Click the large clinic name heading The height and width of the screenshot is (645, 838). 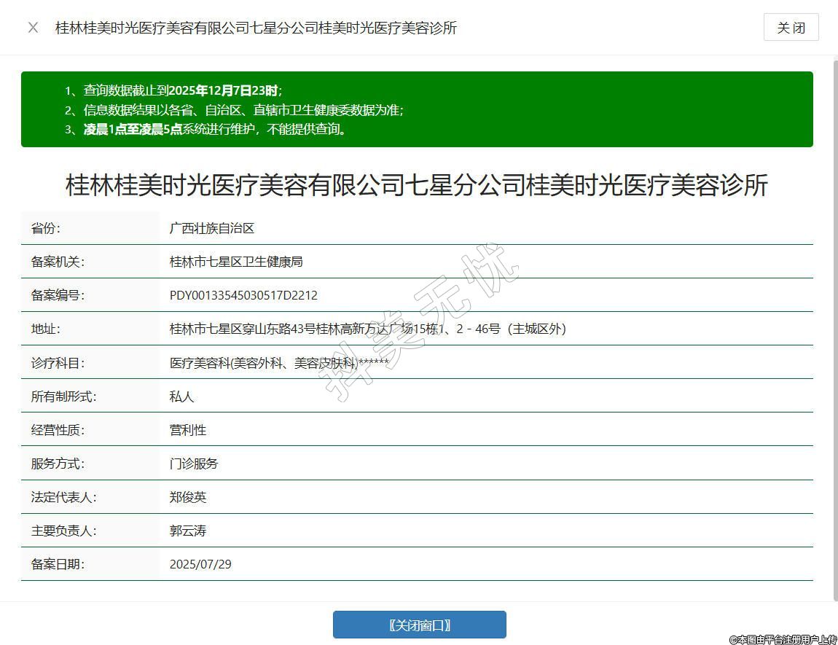(417, 185)
